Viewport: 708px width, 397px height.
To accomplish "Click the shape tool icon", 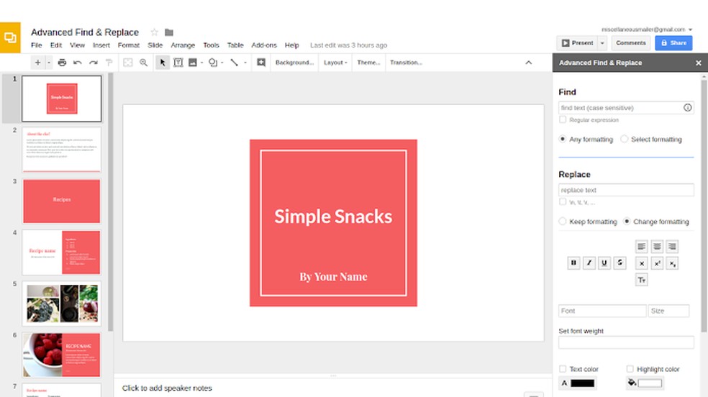I will pyautogui.click(x=213, y=63).
